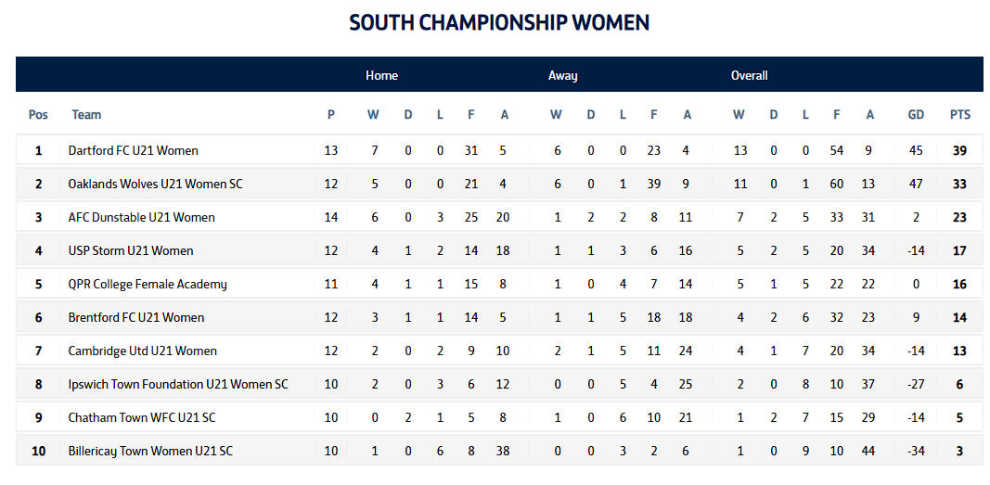The image size is (990, 485).
Task: Click the Overall section header
Action: (x=749, y=75)
